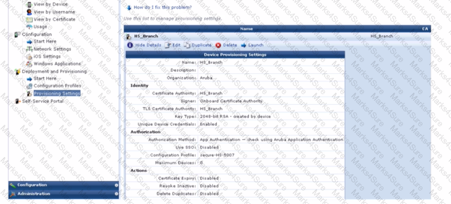Click the Authorization Method App Authentication value
The width and height of the screenshot is (451, 204).
(x=271, y=140)
